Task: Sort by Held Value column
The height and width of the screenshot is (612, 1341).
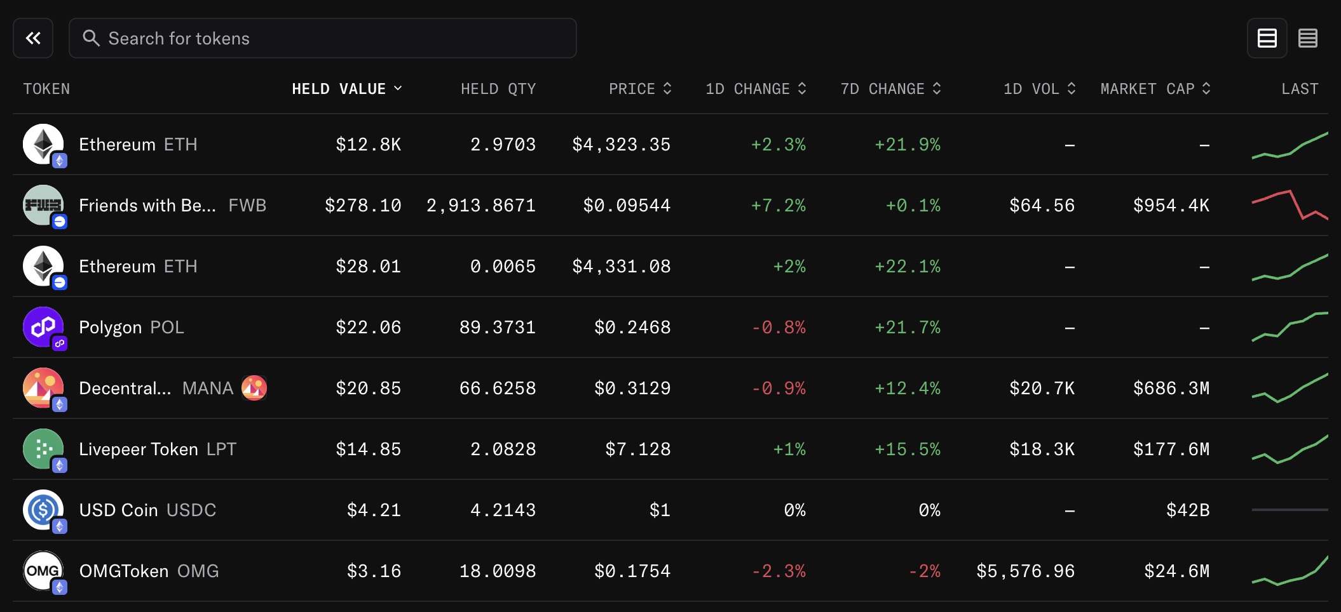Action: [x=347, y=89]
